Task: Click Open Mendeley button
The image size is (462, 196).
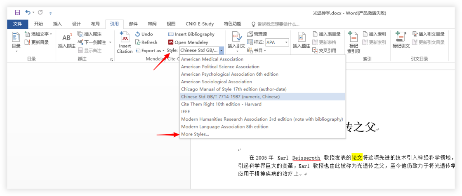Action: 188,42
